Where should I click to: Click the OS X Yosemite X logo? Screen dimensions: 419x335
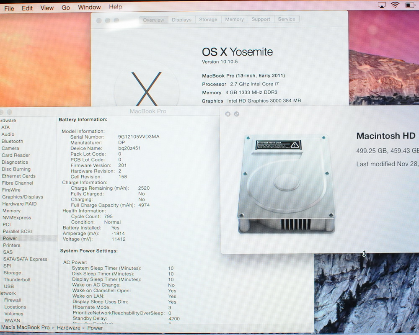[x=146, y=89]
